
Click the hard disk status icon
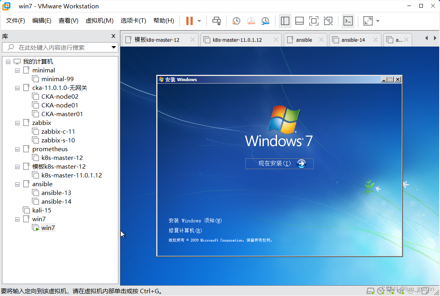point(370,291)
